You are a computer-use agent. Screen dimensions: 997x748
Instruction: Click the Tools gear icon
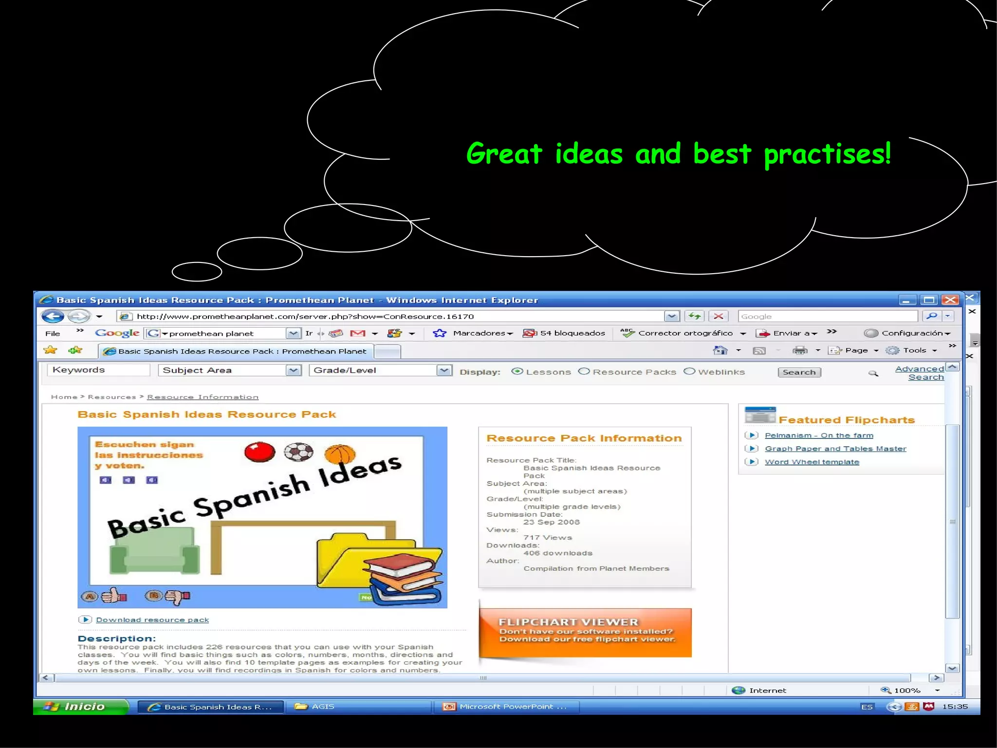[892, 351]
